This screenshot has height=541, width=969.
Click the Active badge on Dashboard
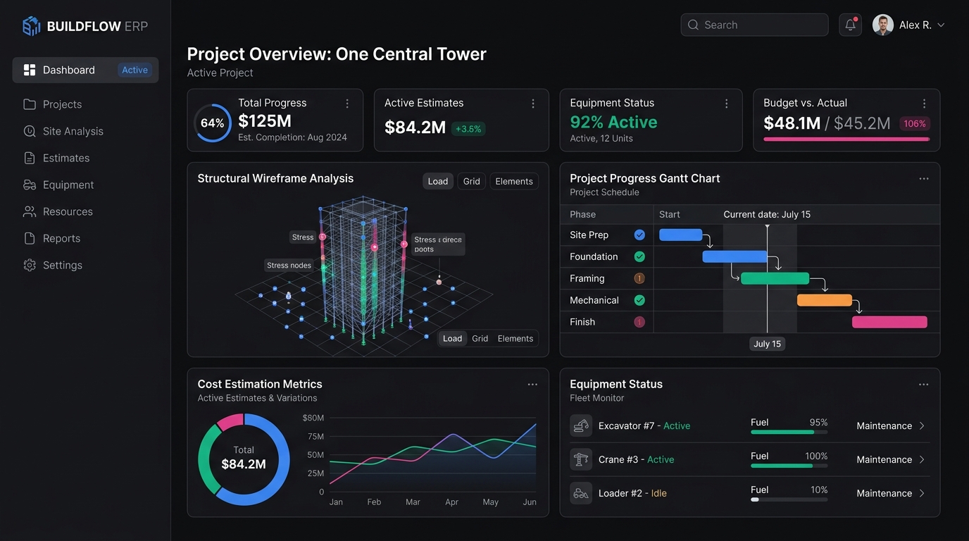[x=135, y=70]
